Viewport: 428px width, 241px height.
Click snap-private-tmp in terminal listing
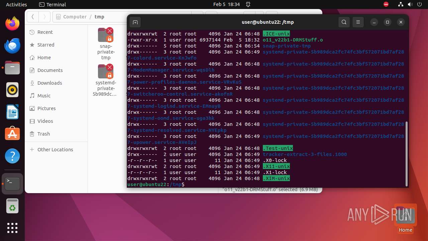tap(287, 46)
